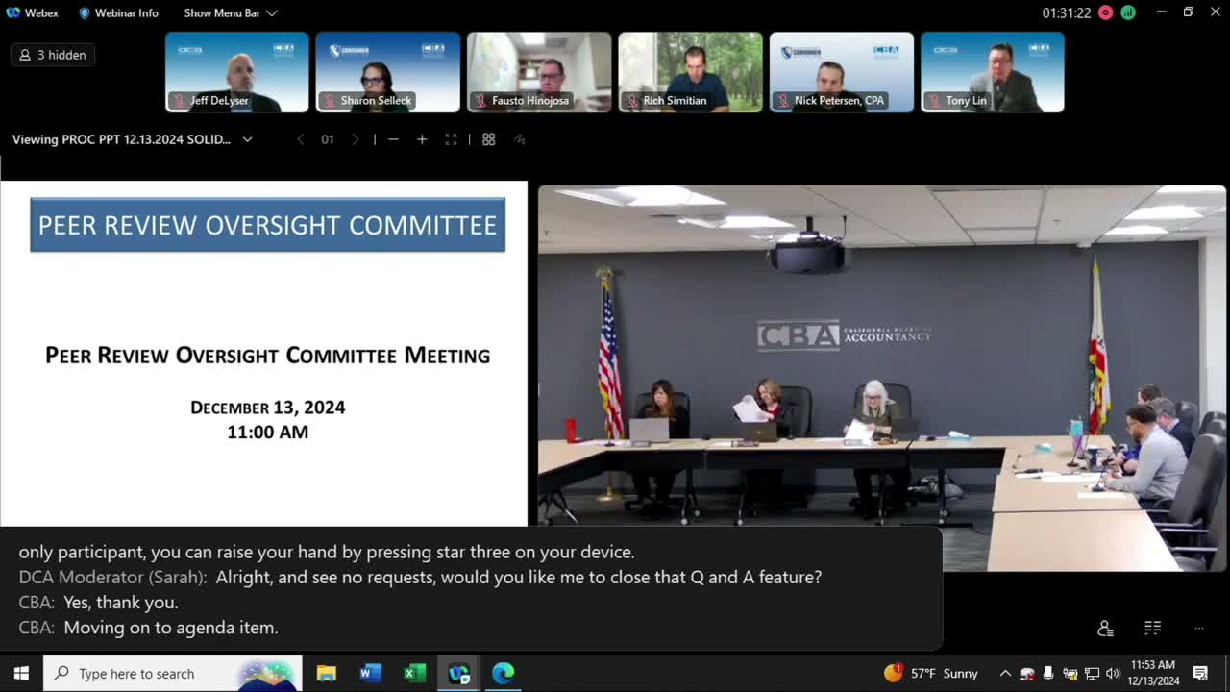Select Nick Petersen, CPA video thumbnail
The height and width of the screenshot is (692, 1230).
pyautogui.click(x=842, y=72)
